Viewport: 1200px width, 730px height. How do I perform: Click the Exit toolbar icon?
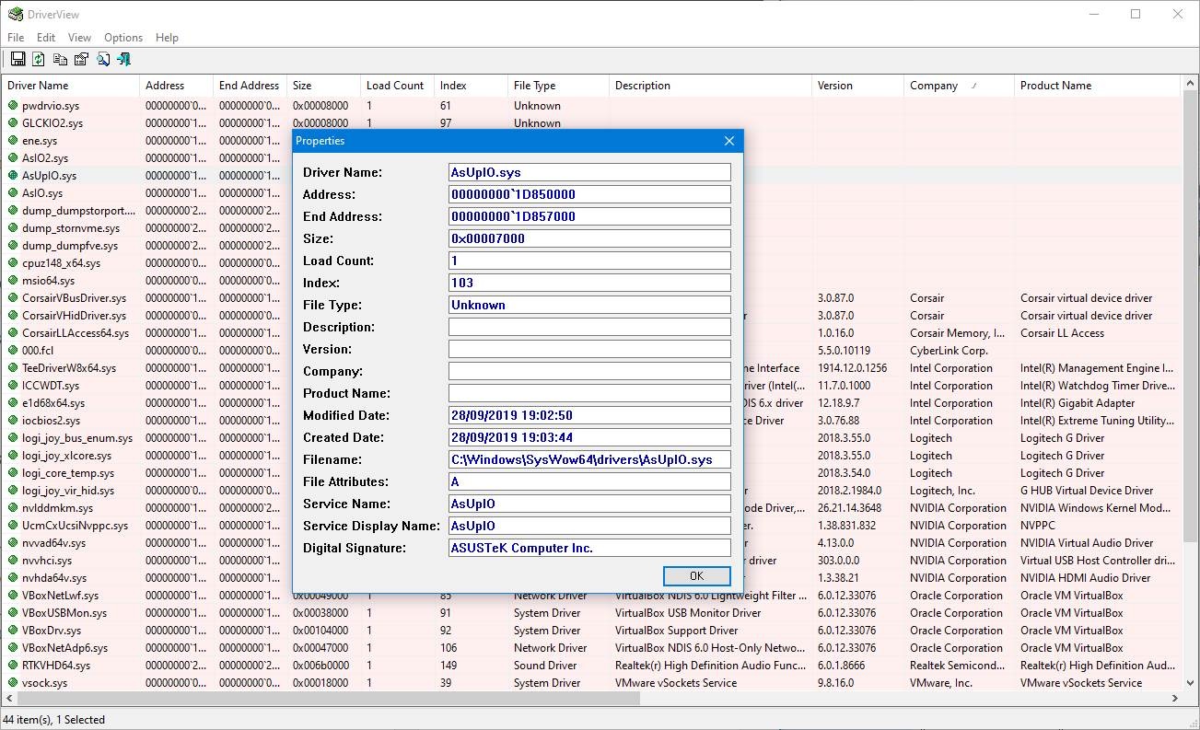click(123, 60)
